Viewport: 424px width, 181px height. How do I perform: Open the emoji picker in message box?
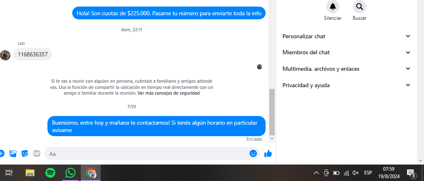(253, 153)
